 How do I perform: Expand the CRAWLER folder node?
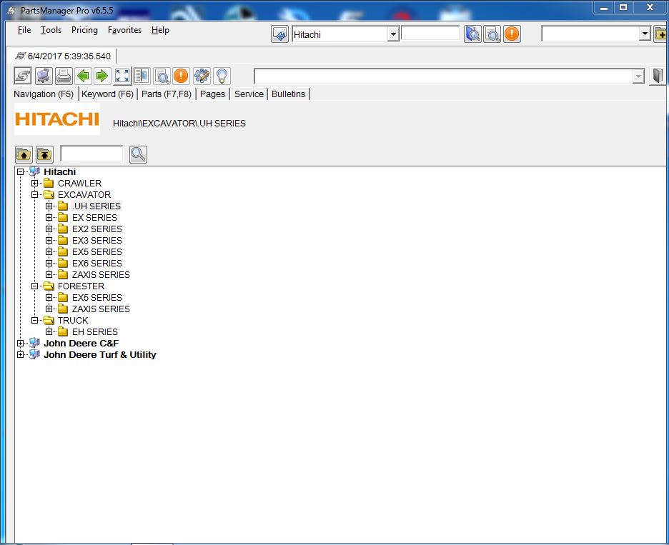point(34,184)
